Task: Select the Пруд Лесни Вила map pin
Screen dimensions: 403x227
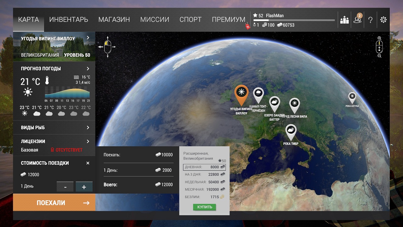Action: click(294, 106)
